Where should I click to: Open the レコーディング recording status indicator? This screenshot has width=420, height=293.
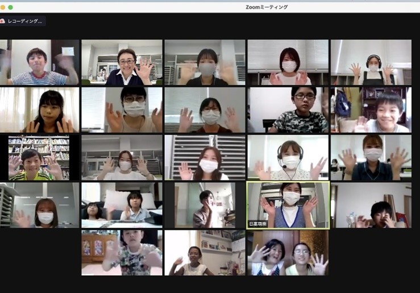pos(26,21)
